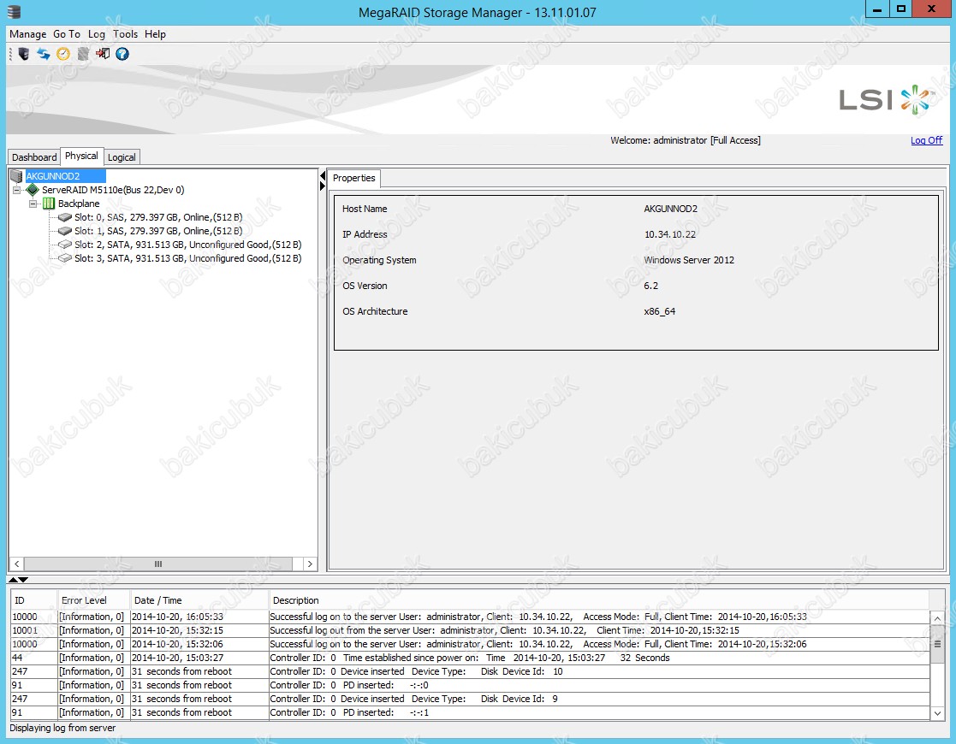Image resolution: width=956 pixels, height=744 pixels.
Task: Open the Help menu
Action: (155, 34)
